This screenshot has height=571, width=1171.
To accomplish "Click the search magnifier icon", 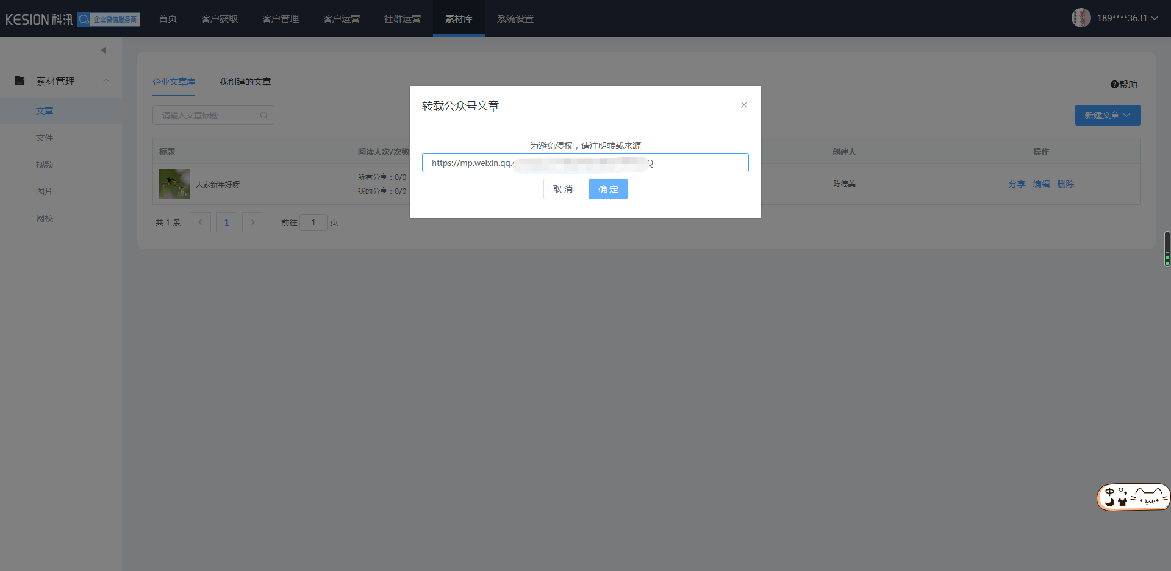I will (263, 115).
